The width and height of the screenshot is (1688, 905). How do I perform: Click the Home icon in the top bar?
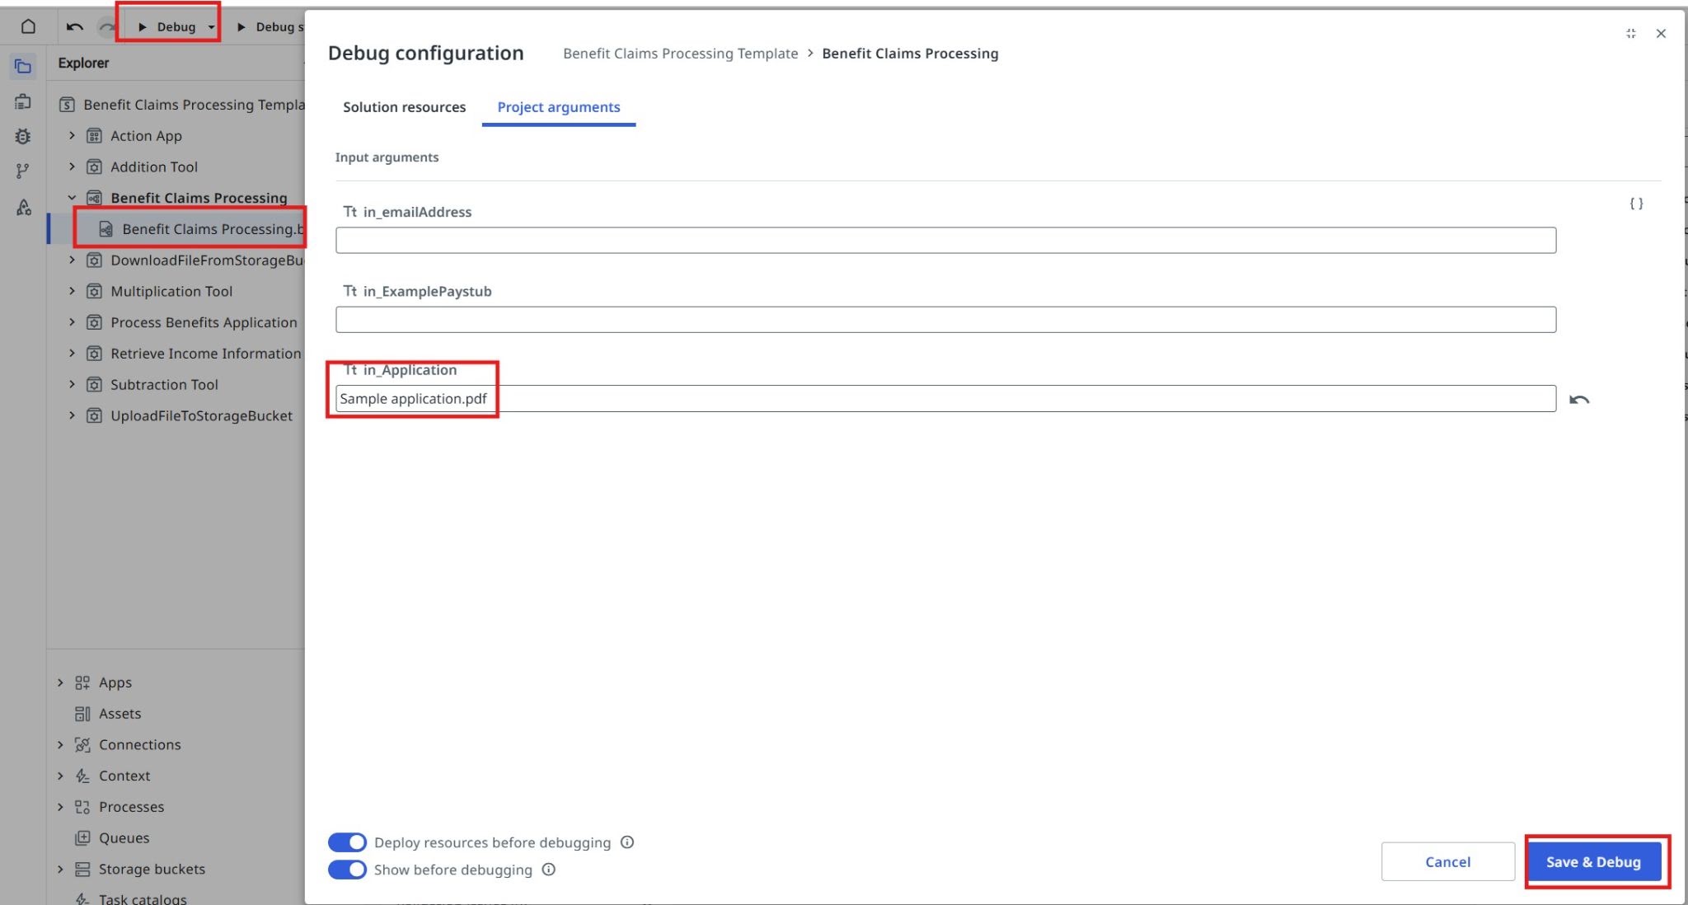28,26
